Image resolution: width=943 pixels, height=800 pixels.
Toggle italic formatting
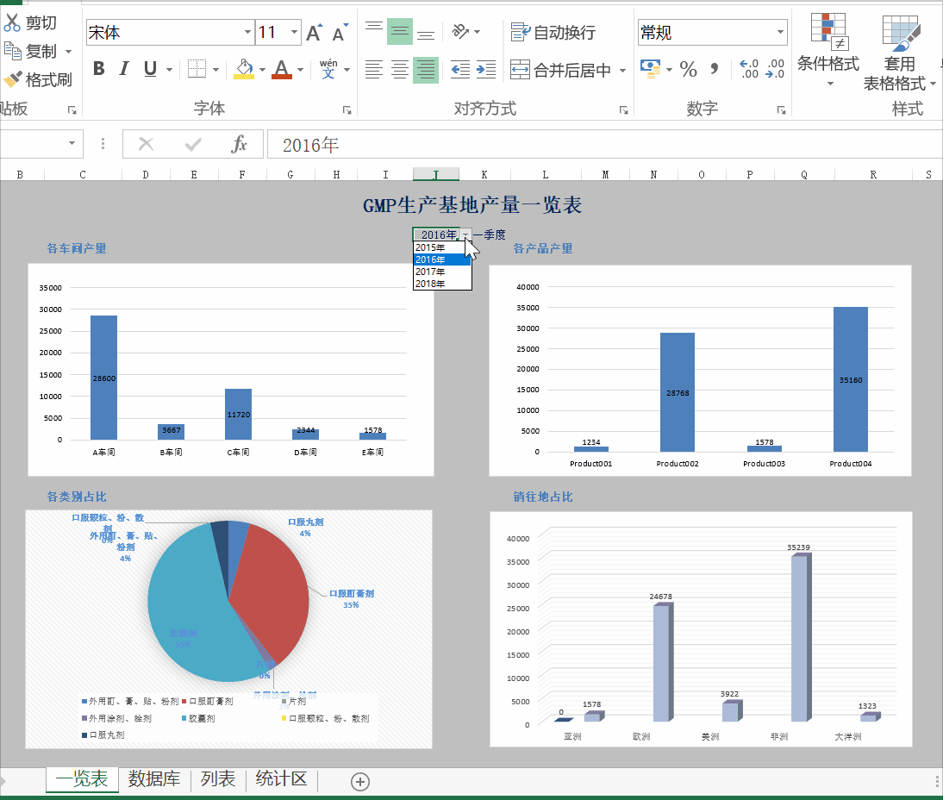(x=124, y=69)
